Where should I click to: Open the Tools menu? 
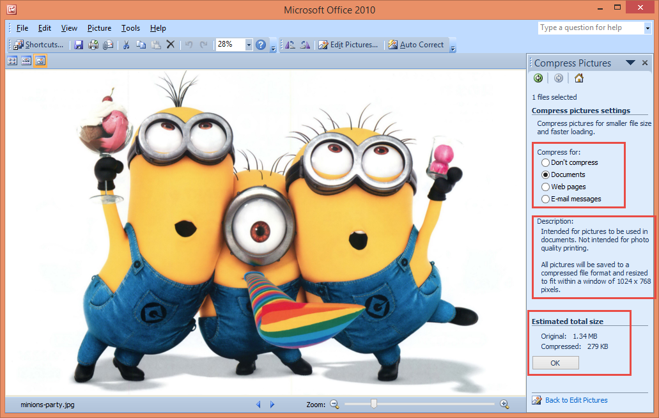click(x=130, y=28)
